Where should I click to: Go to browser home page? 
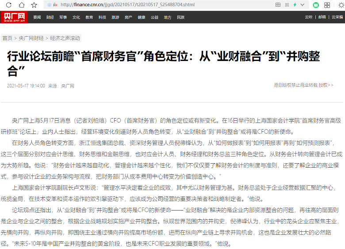point(22,5)
